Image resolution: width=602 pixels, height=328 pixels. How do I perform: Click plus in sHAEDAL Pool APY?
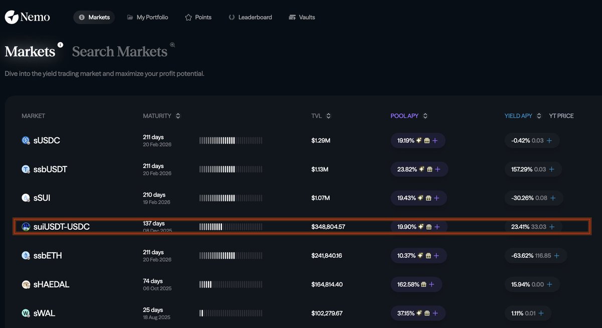click(x=432, y=284)
